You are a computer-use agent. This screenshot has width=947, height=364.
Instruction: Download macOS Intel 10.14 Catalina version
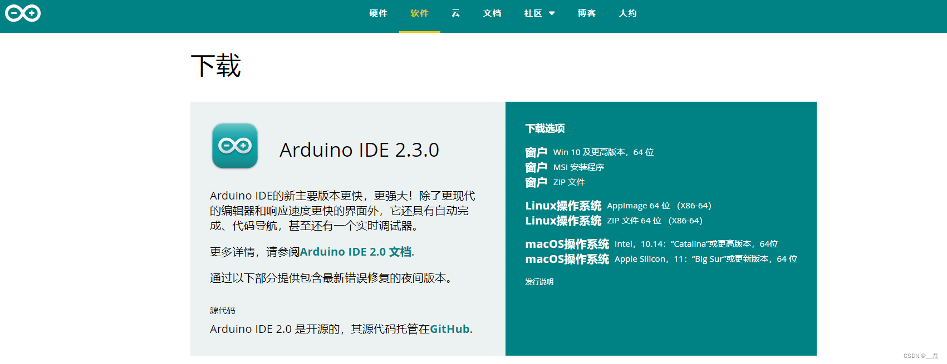coord(651,244)
